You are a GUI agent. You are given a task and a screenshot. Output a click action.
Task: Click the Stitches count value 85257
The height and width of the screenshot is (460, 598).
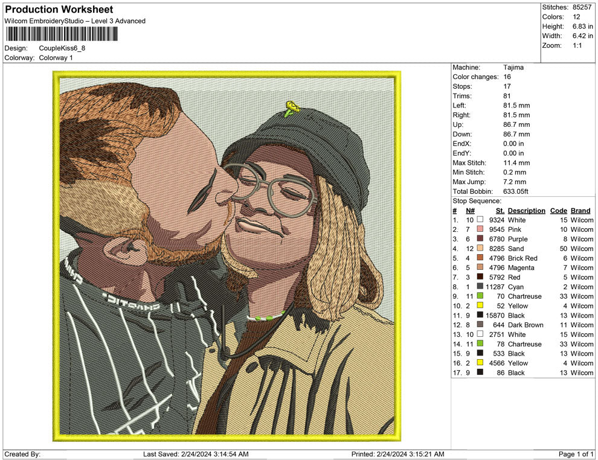pos(581,7)
